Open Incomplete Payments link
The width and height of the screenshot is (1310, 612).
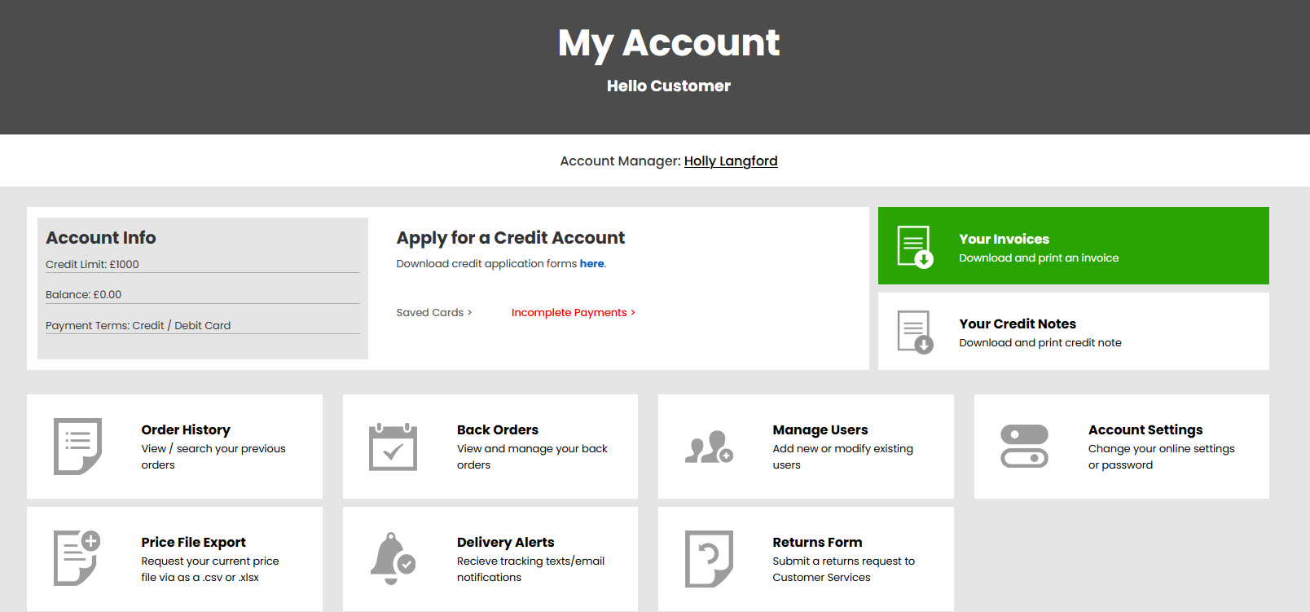[x=574, y=312]
